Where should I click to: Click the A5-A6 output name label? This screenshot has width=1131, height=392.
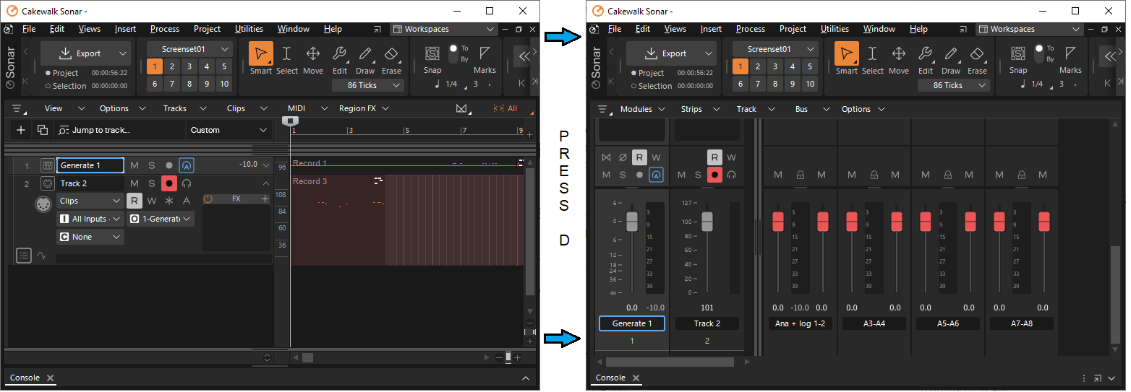coord(948,323)
